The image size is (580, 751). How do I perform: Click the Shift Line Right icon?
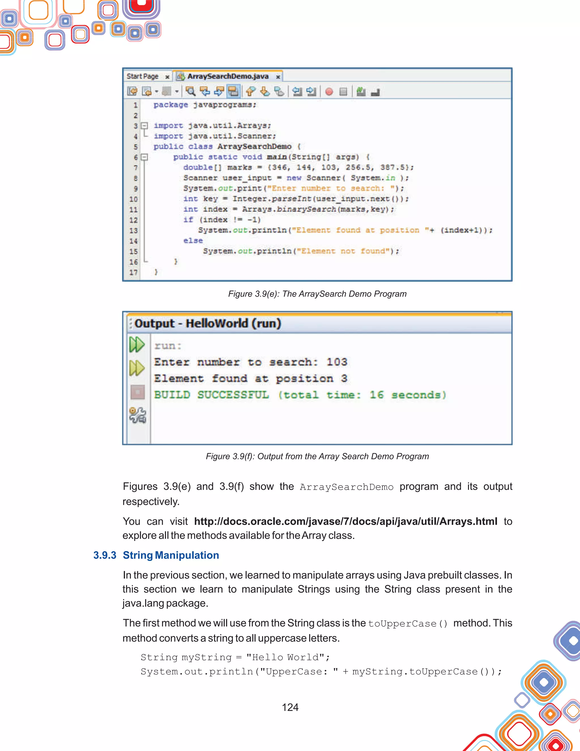tap(311, 91)
